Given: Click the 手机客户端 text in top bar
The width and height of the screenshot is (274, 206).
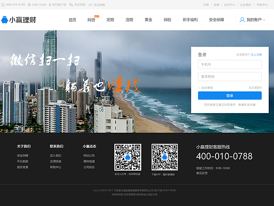Looking at the screenshot, I should [59, 5].
